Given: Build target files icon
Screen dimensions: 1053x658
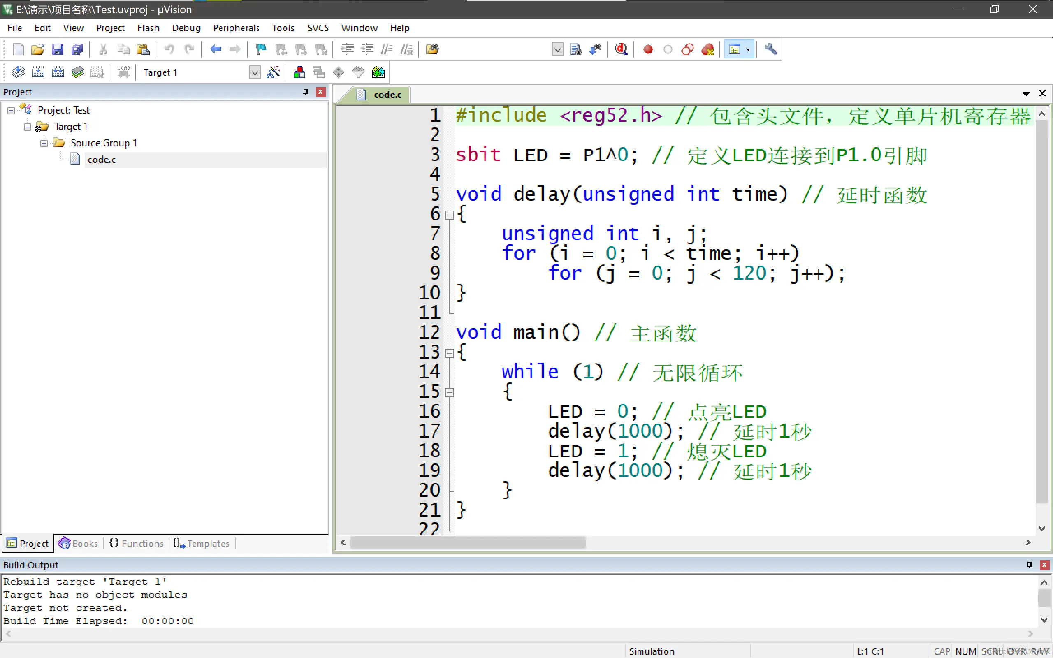Looking at the screenshot, I should point(38,72).
